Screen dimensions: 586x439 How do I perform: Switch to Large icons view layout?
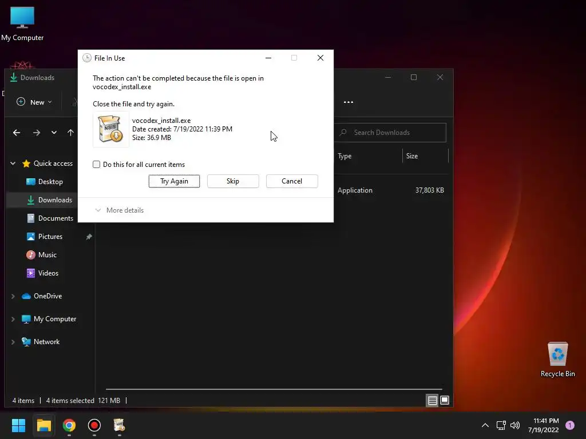(444, 401)
